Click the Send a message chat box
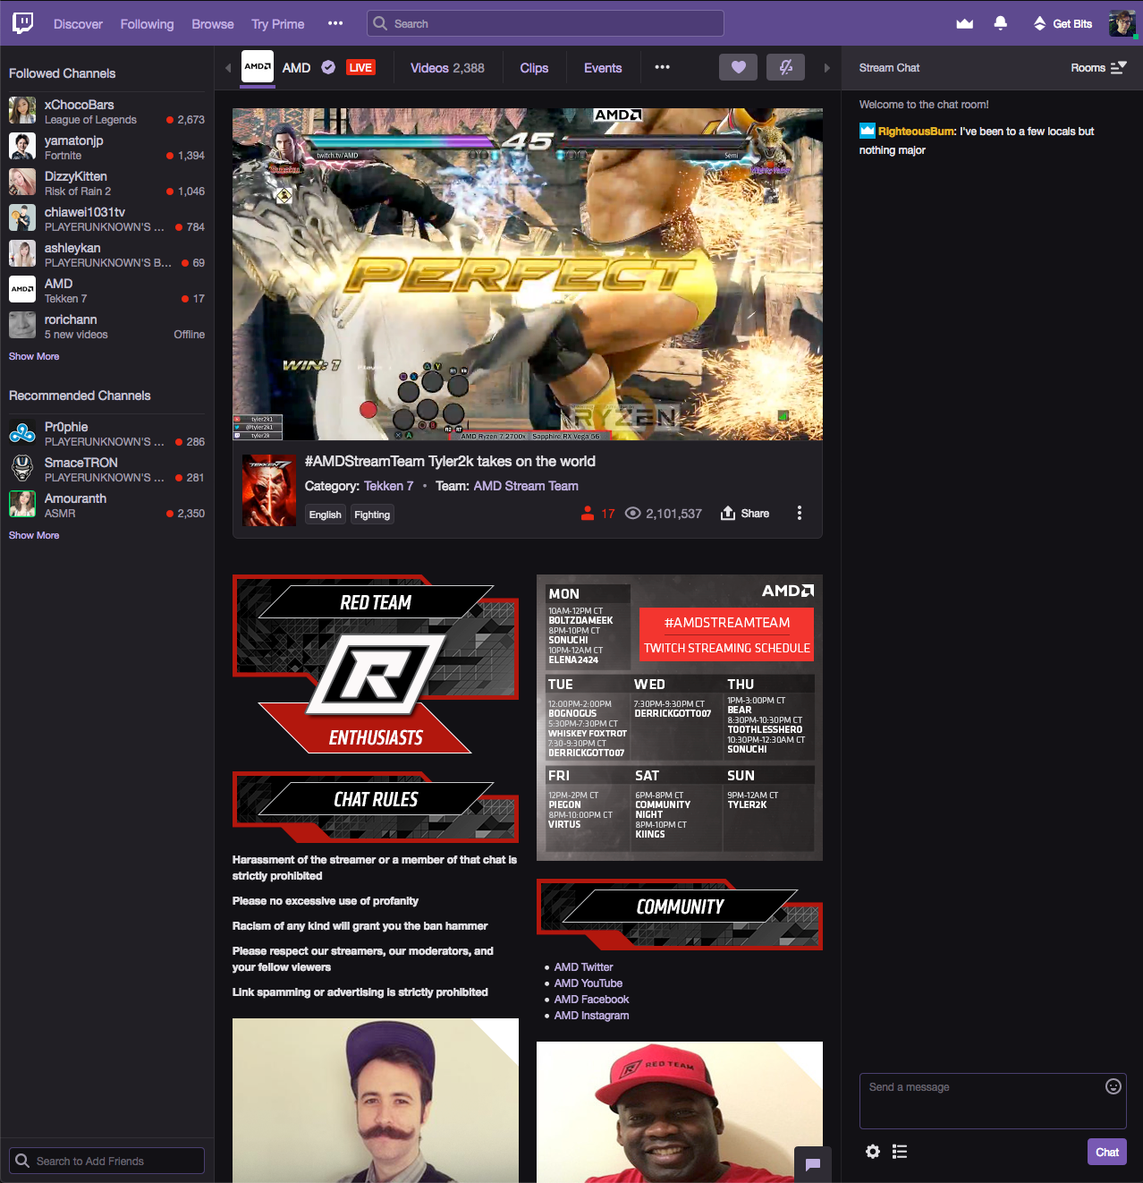Viewport: 1143px width, 1183px height. 993,1102
